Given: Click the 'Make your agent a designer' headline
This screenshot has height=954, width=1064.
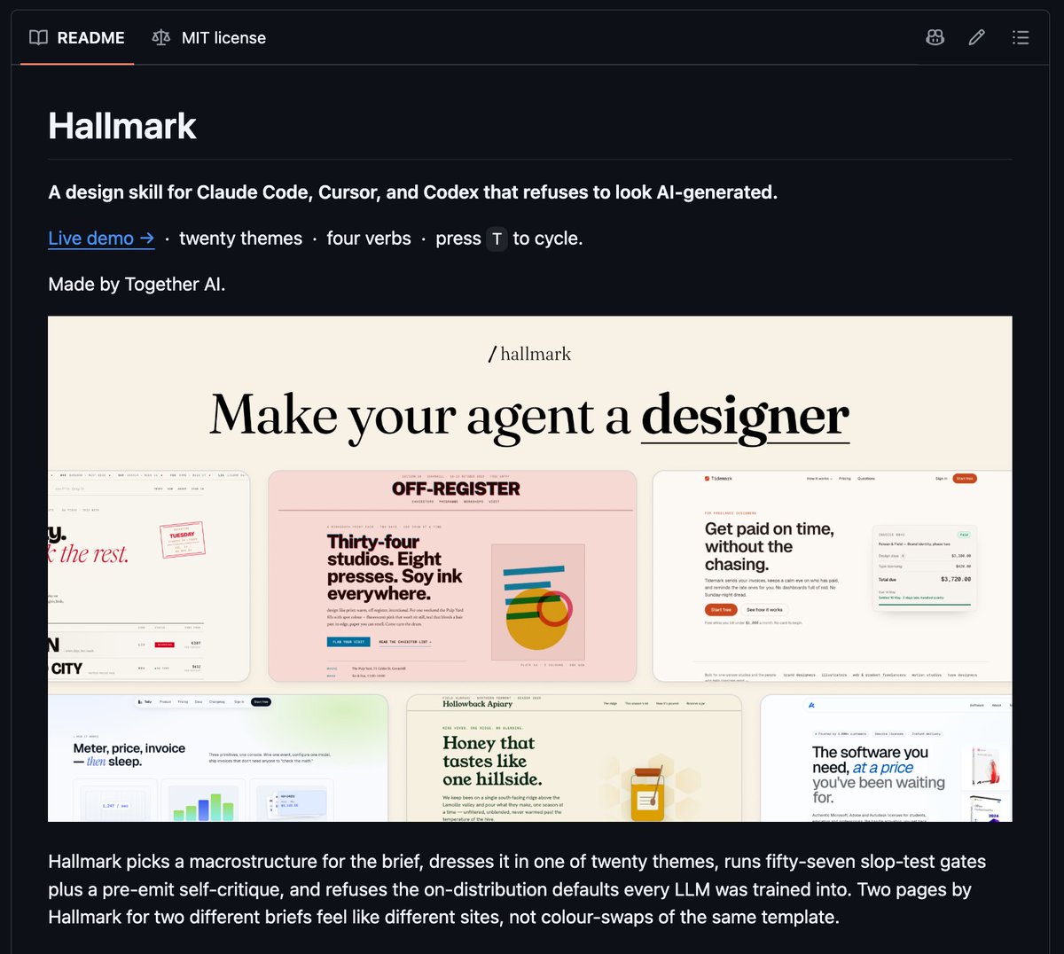Looking at the screenshot, I should point(529,415).
